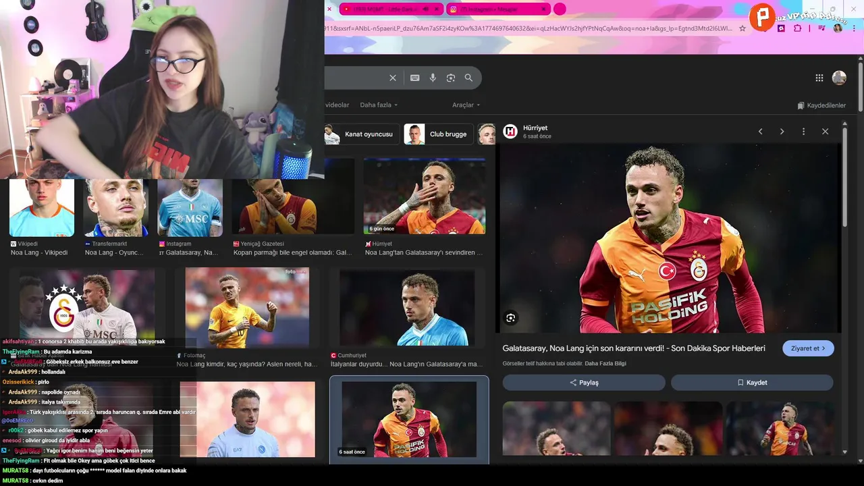Open first related image under preview
The width and height of the screenshot is (864, 486).
point(556,428)
